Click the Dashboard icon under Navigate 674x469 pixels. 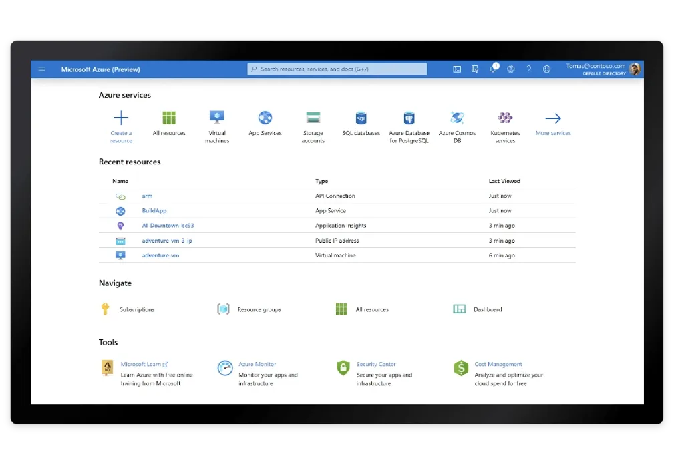coord(459,309)
